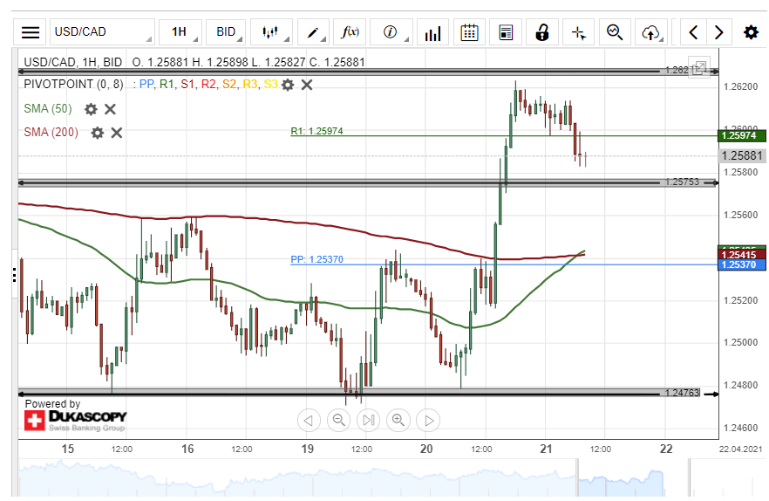Open the USD/CAD instrument dropdown
This screenshot has height=501, width=769.
(101, 32)
